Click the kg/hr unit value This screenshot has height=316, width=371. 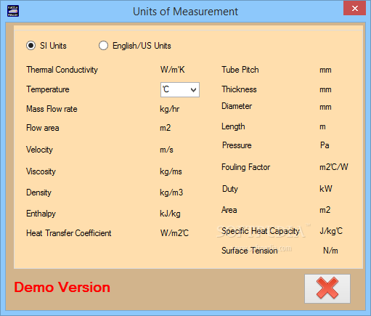(169, 109)
